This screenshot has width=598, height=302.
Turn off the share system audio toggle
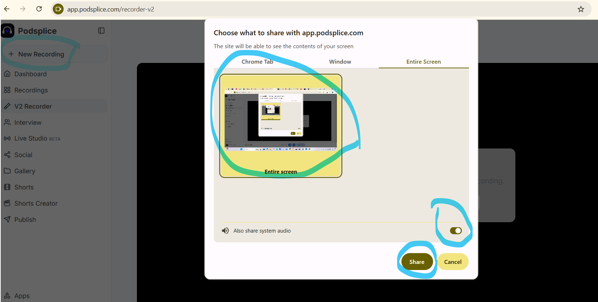[456, 230]
